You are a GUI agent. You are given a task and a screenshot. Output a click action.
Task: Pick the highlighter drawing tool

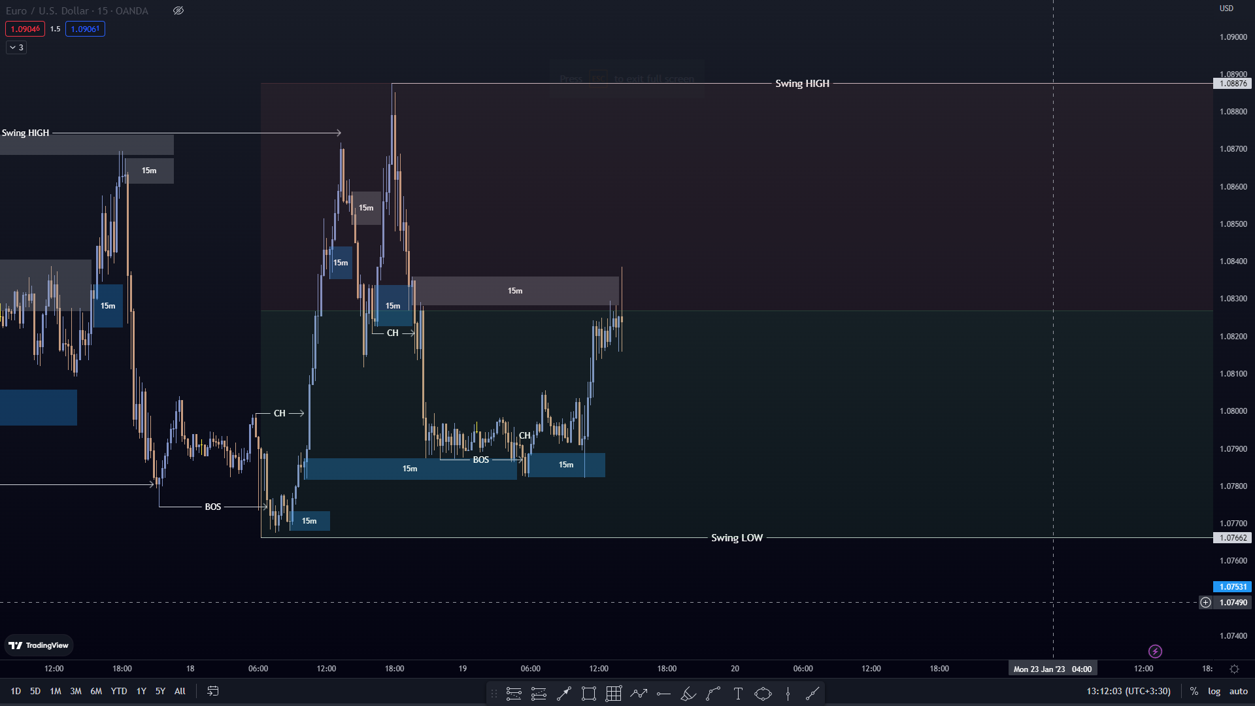point(688,694)
